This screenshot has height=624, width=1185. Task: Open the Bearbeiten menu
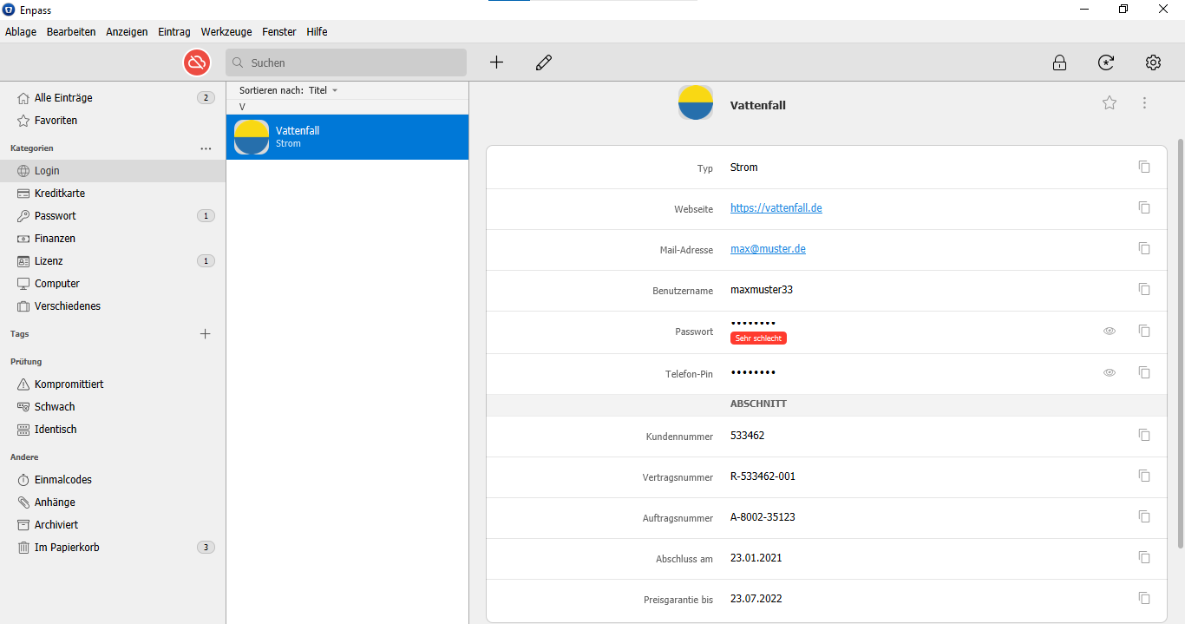click(x=71, y=32)
